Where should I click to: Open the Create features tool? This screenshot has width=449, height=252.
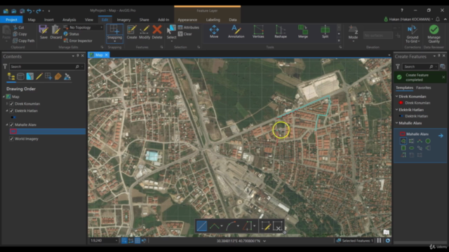[132, 31]
